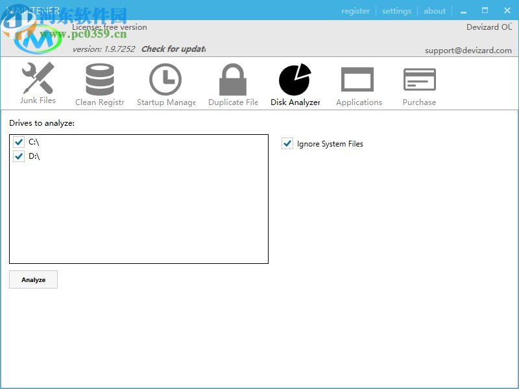Open the settings menu link
The height and width of the screenshot is (389, 519).
pyautogui.click(x=396, y=11)
